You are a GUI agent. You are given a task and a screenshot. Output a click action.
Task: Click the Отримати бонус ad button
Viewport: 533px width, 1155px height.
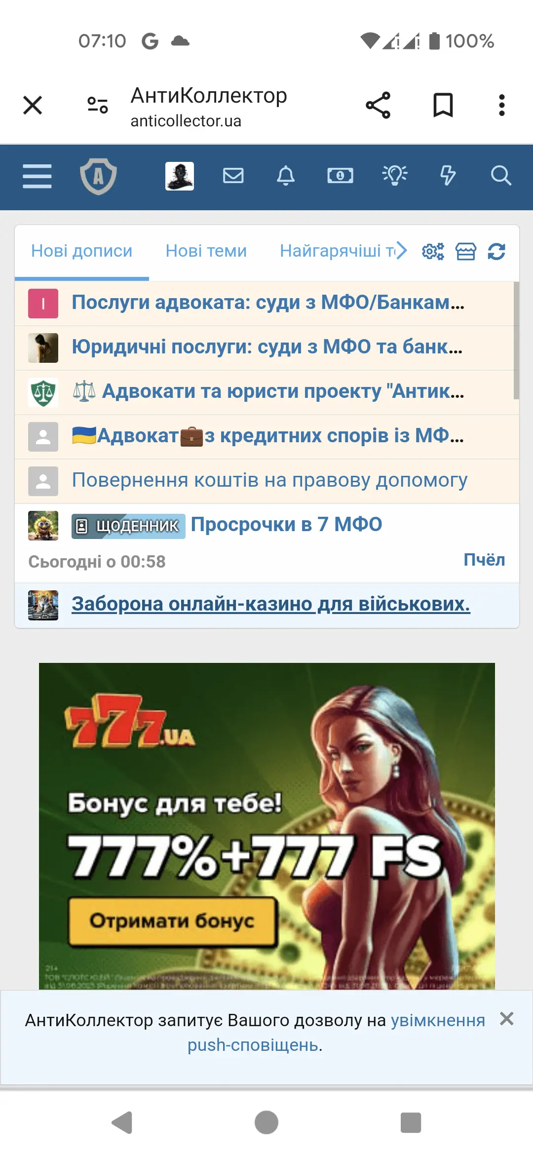click(172, 921)
